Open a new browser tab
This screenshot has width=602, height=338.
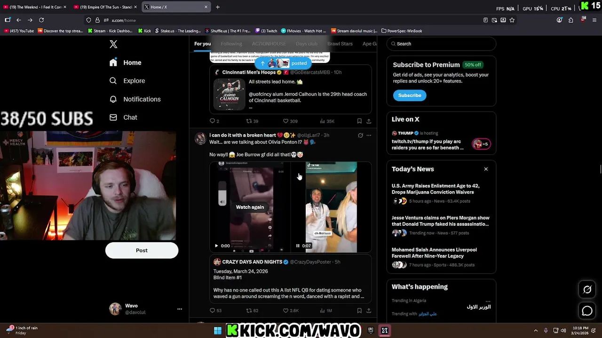point(217,7)
